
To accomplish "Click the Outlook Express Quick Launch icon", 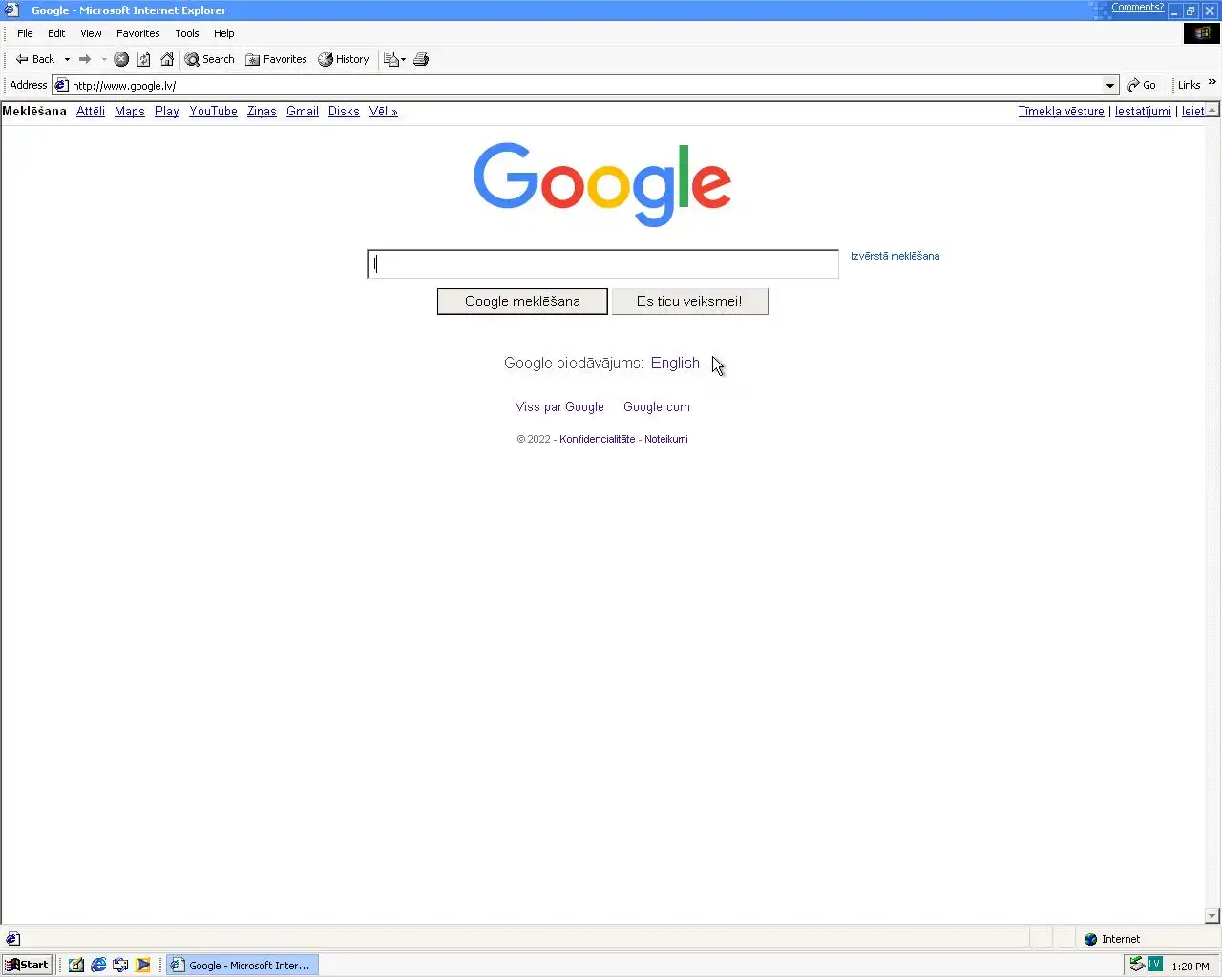I will (x=120, y=965).
